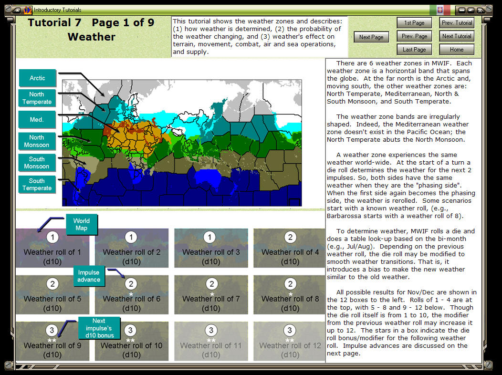Select the North Temperate zone label
502x375 pixels.
[x=37, y=98]
